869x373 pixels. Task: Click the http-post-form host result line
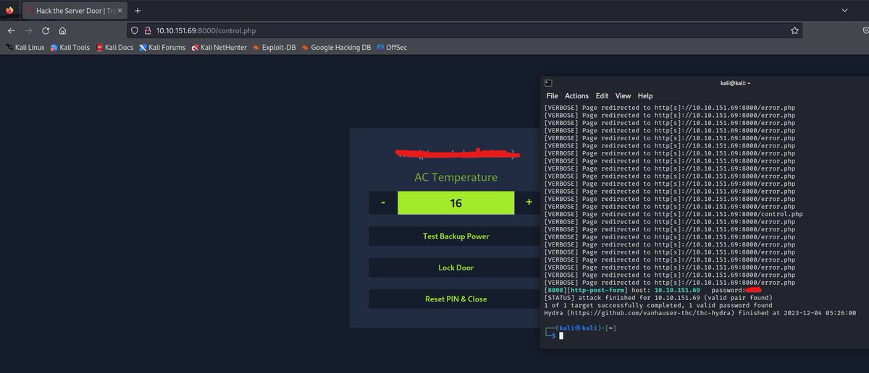click(651, 290)
